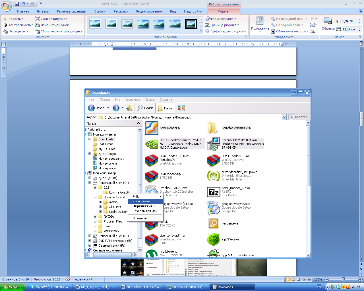Click Сжатие рисунков compress pictures

click(x=51, y=19)
